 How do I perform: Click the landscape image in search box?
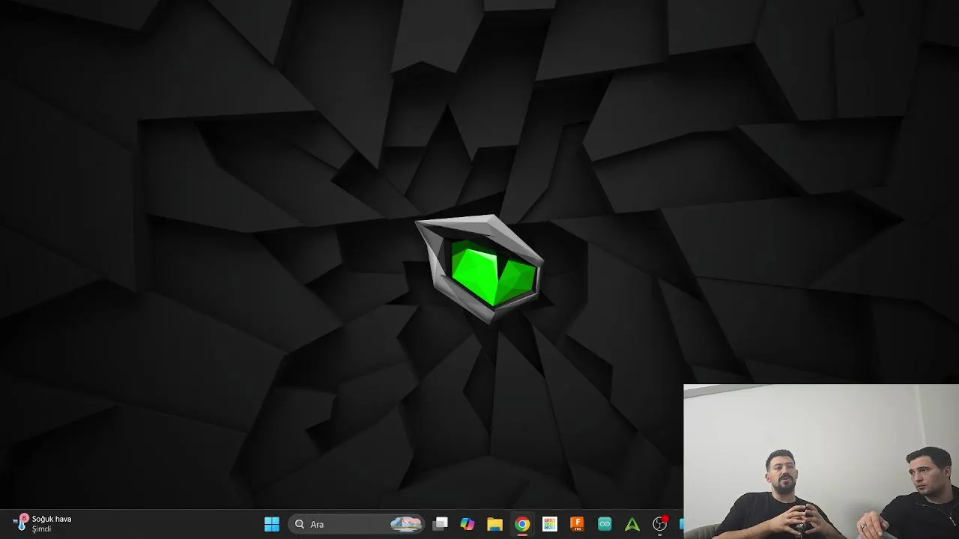[406, 524]
